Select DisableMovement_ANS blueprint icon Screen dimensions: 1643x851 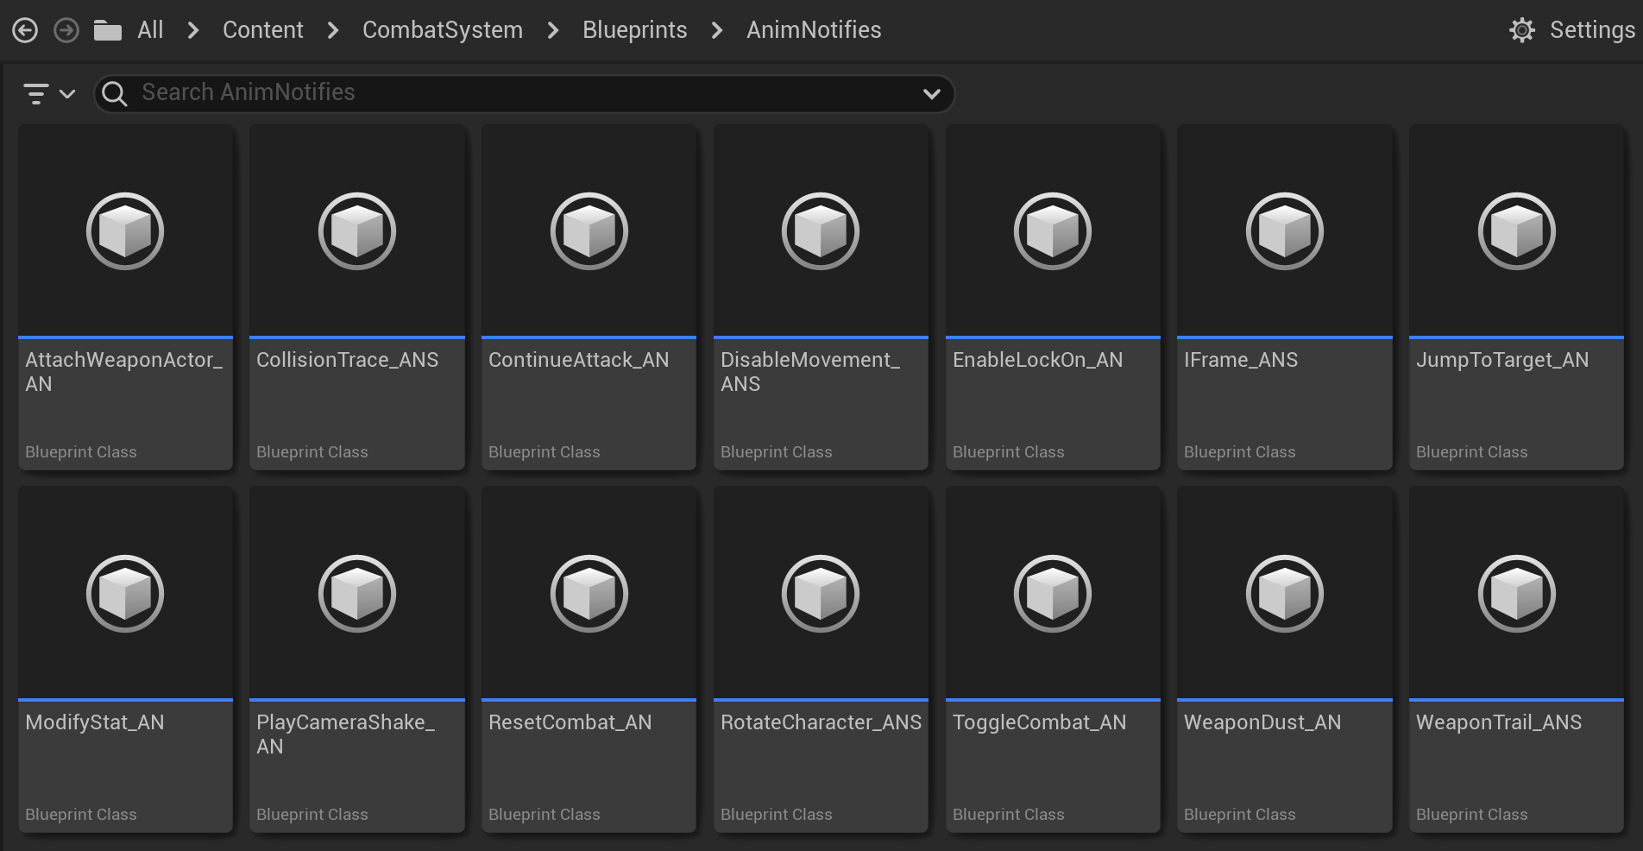821,231
